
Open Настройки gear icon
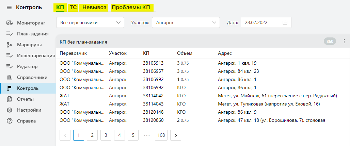click(x=10, y=110)
